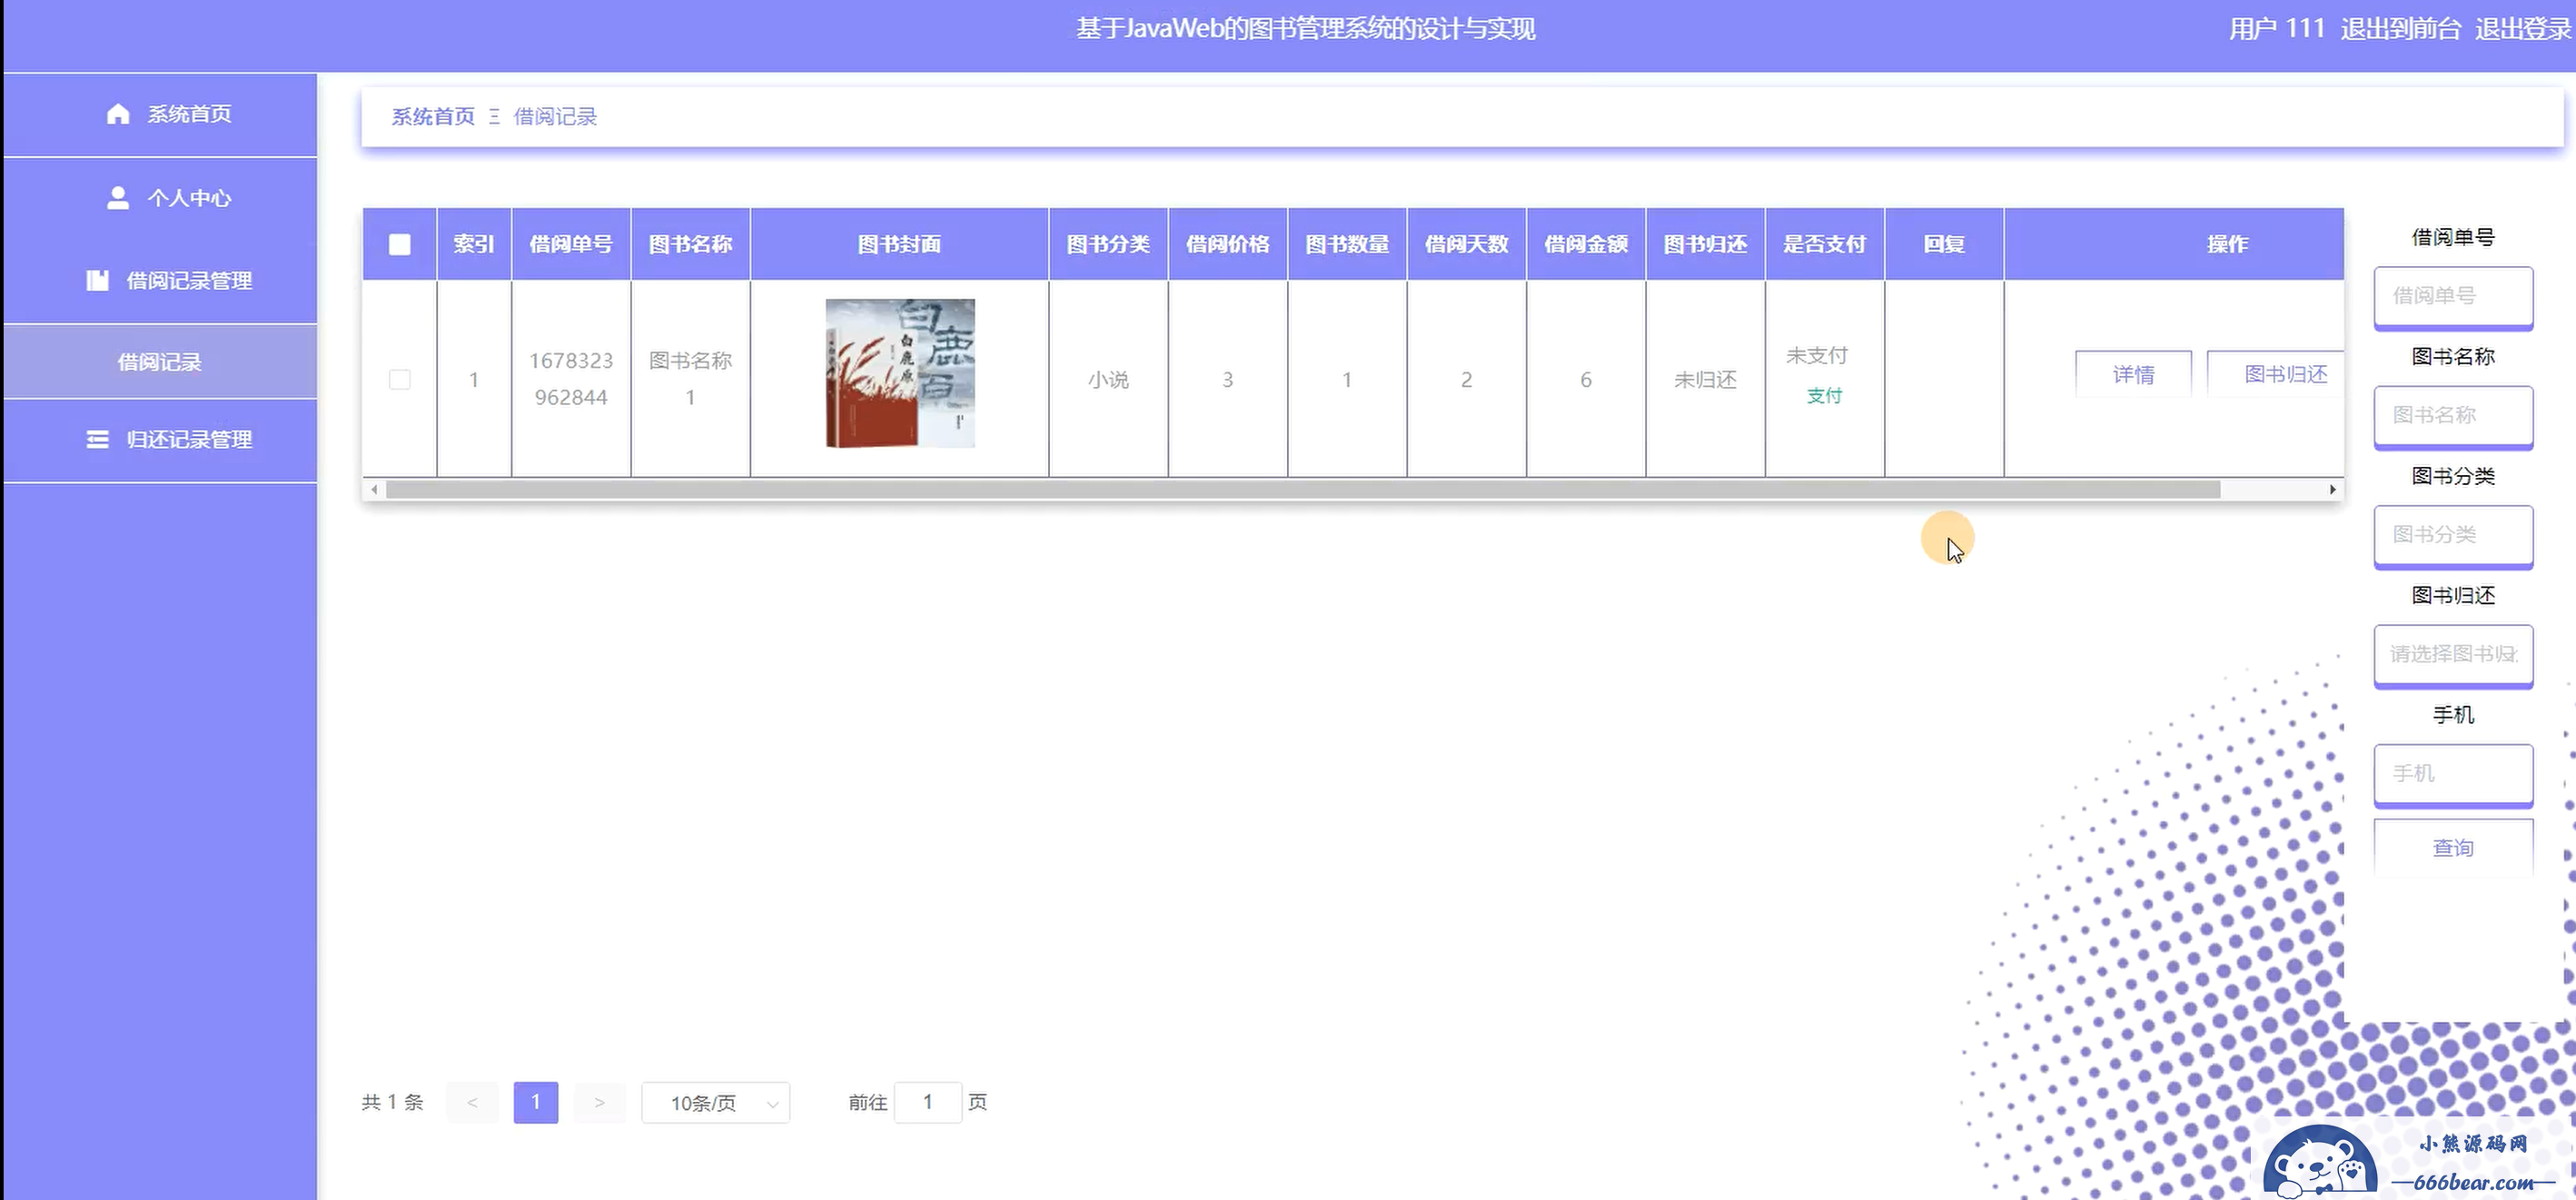Viewport: 2576px width, 1200px height.
Task: Select 借阅记录 submenu item in sidebar
Action: pyautogui.click(x=160, y=362)
